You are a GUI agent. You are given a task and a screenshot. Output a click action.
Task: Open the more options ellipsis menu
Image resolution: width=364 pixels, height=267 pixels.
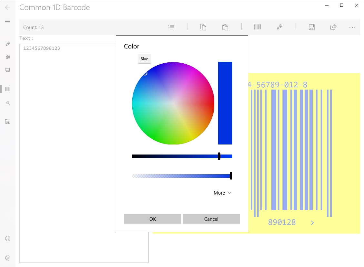click(x=352, y=27)
